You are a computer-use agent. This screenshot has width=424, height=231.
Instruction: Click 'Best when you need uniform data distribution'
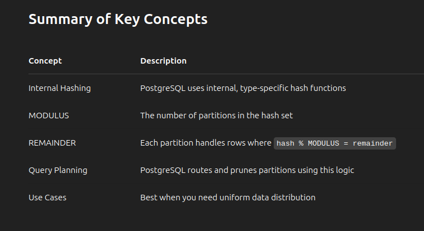pyautogui.click(x=228, y=198)
